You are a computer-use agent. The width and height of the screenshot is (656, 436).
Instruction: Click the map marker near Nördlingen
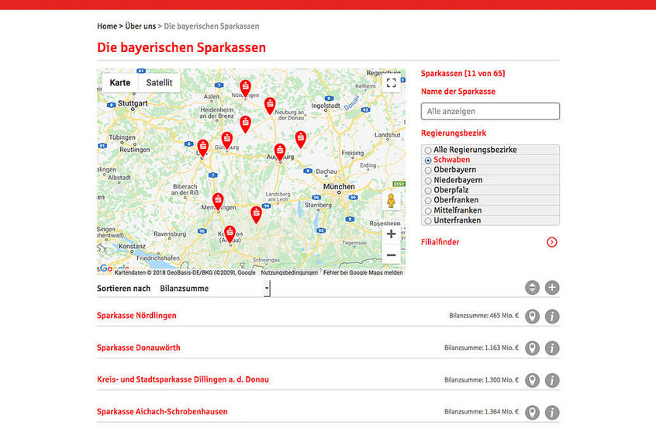[246, 88]
